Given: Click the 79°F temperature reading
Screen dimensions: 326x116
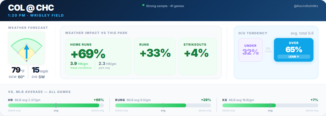Looking at the screenshot, I should click(x=18, y=70).
